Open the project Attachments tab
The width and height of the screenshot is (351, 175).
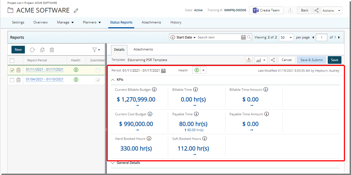(x=151, y=22)
